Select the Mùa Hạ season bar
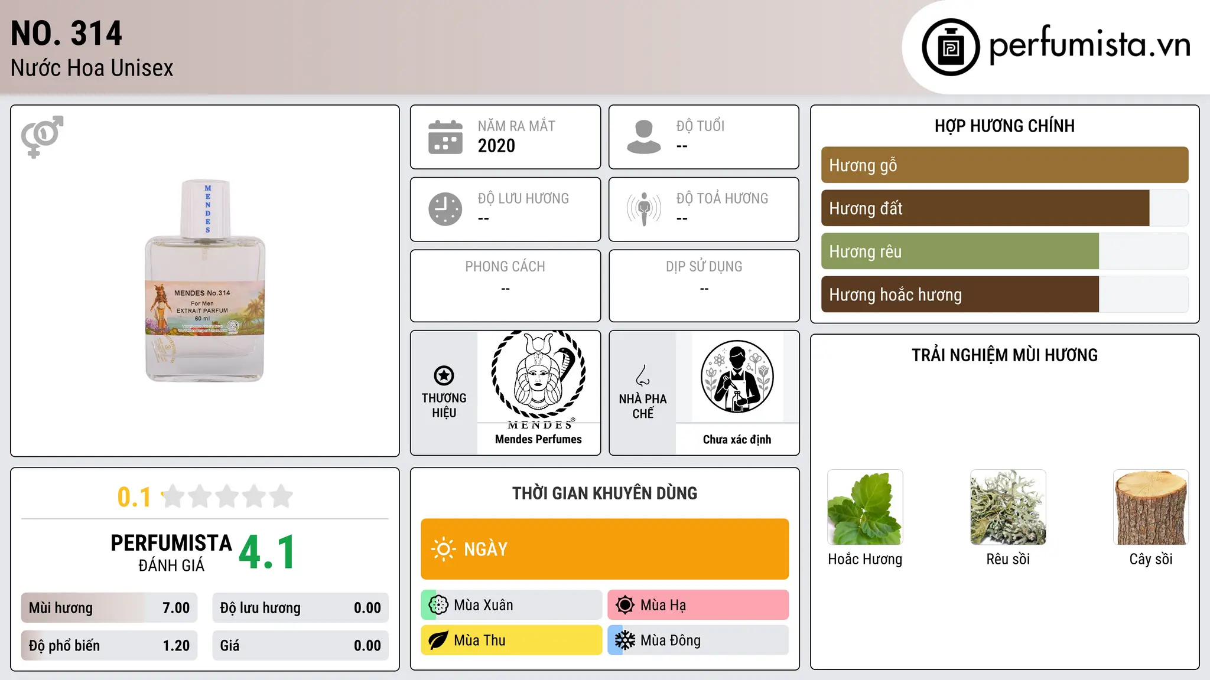 click(698, 605)
